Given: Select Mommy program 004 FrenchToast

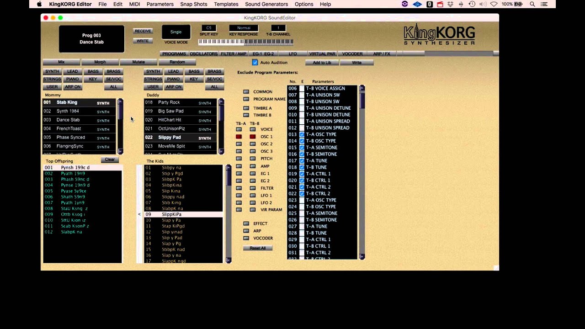Looking at the screenshot, I should point(79,129).
